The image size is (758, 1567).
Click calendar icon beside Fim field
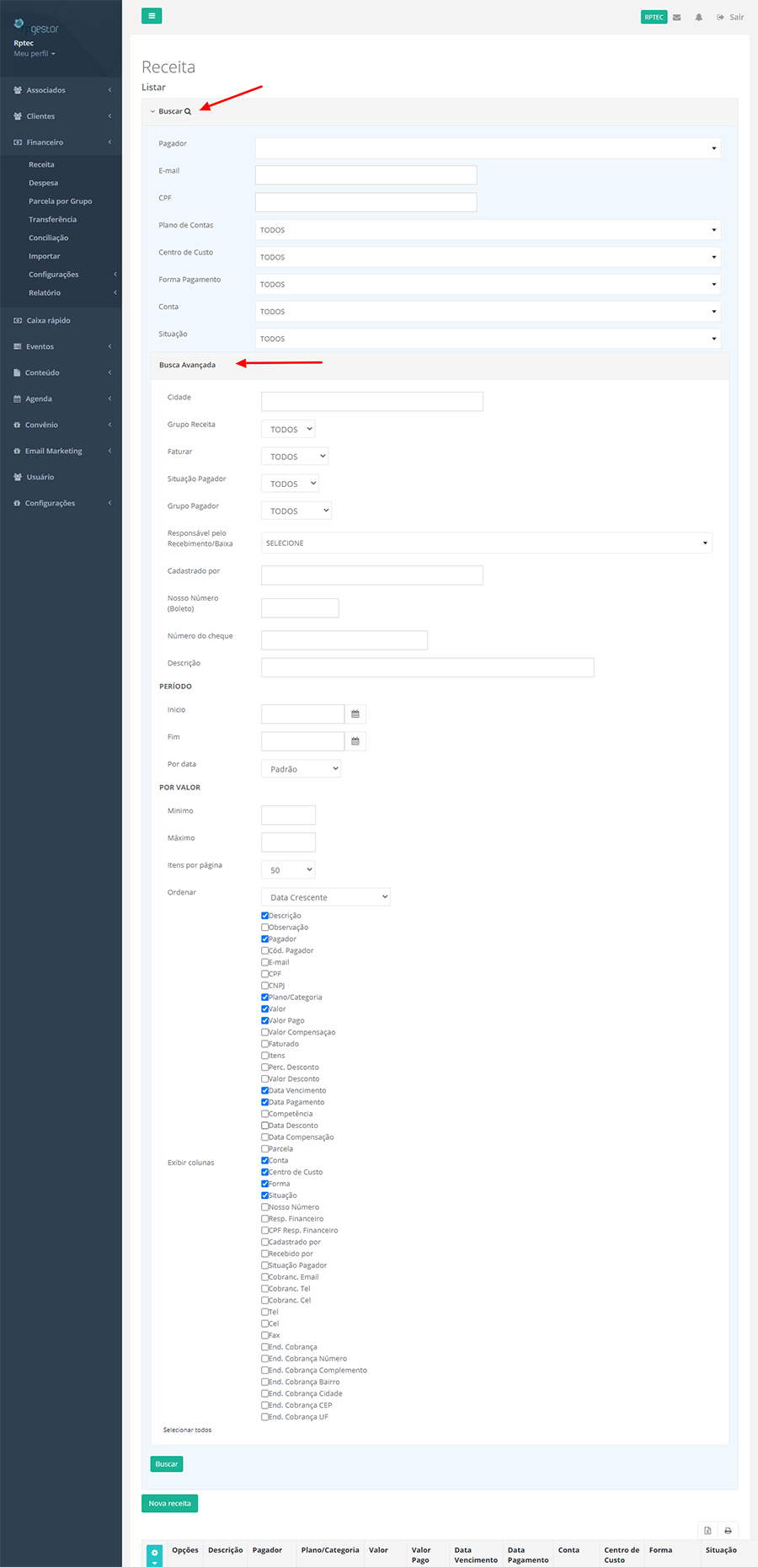point(355,741)
